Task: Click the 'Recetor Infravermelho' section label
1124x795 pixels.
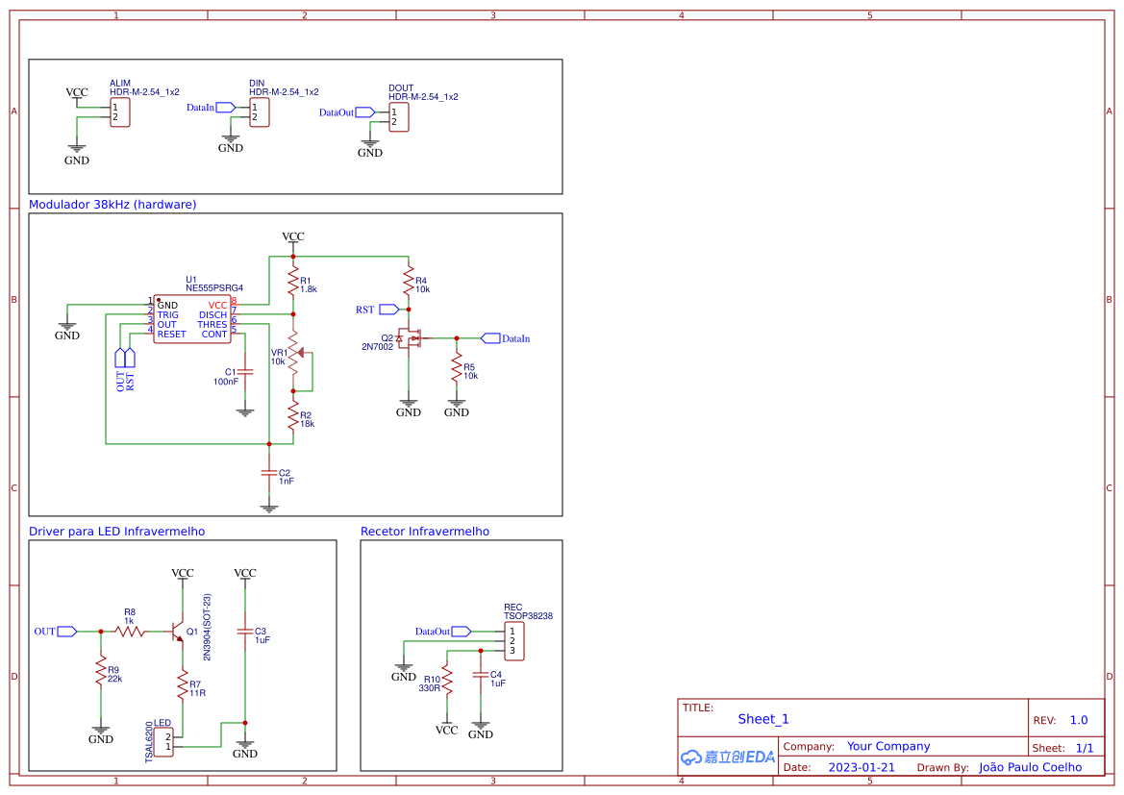Action: [x=424, y=531]
